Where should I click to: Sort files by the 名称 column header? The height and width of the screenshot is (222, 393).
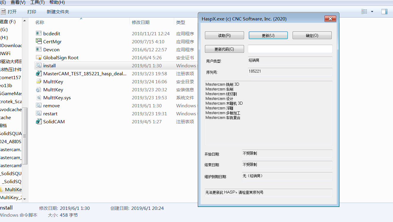point(40,22)
